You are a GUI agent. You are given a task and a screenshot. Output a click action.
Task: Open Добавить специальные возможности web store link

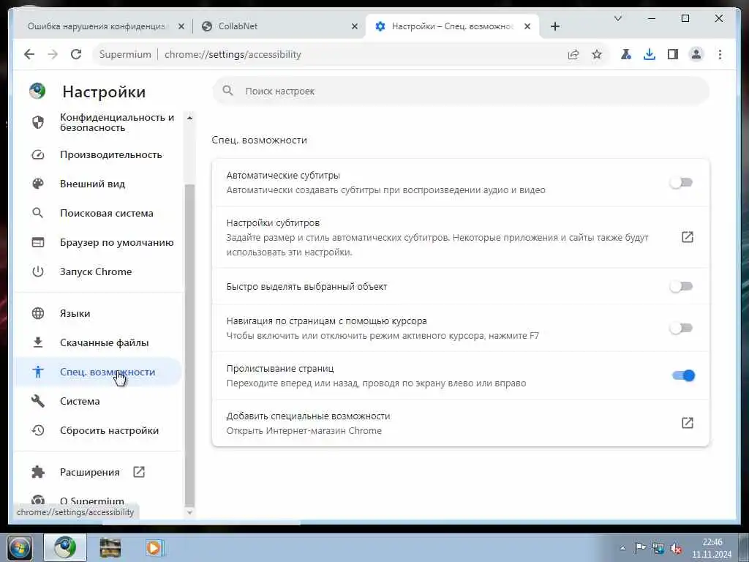(688, 423)
